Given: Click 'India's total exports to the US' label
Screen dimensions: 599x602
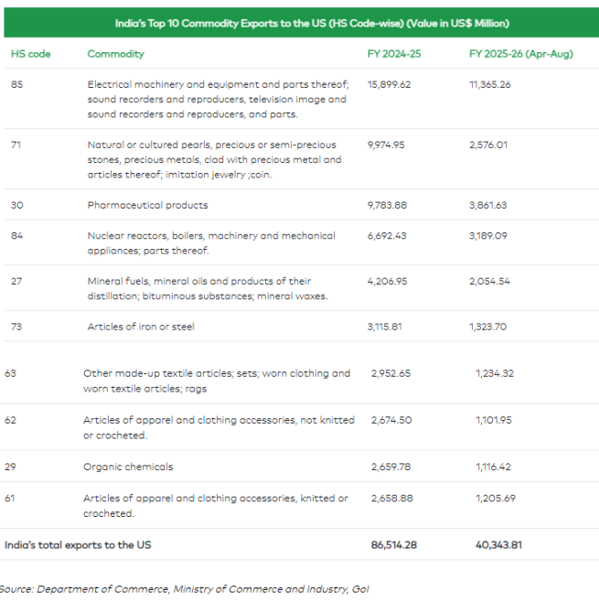Looking at the screenshot, I should pyautogui.click(x=78, y=545).
